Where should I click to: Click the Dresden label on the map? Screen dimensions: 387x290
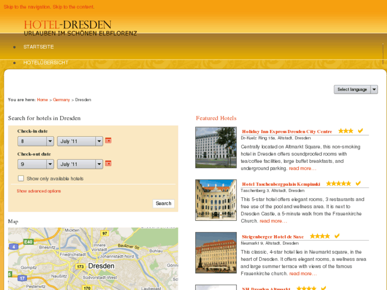(x=101, y=266)
